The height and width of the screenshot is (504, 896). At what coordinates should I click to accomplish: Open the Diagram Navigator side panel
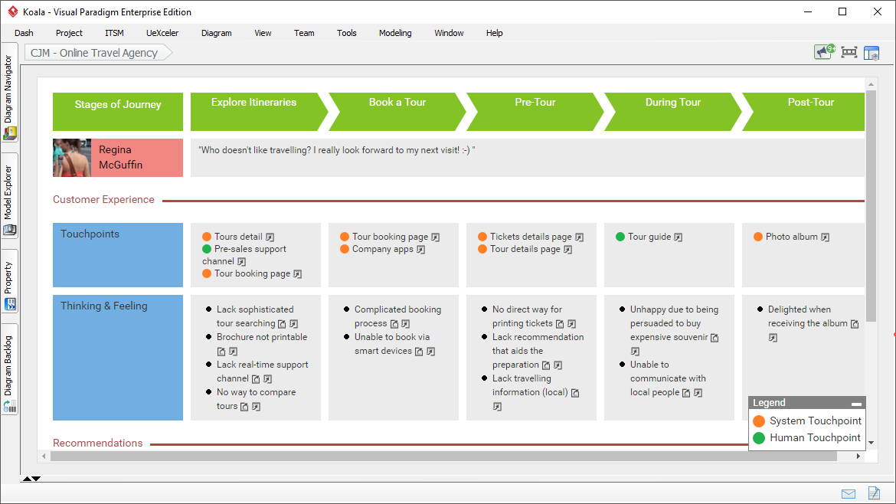(9, 93)
